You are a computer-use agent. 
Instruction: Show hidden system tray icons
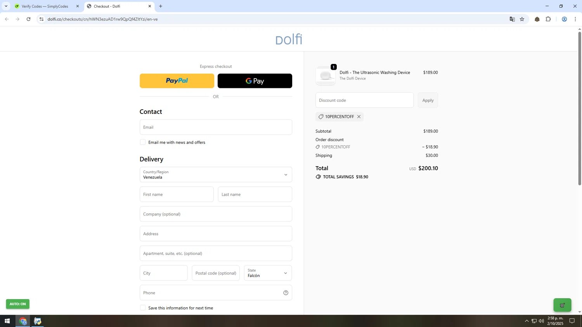click(527, 321)
